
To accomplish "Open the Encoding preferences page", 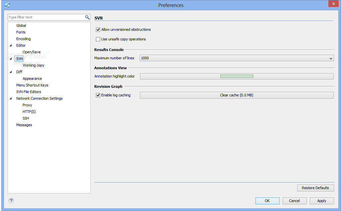I will pyautogui.click(x=24, y=39).
